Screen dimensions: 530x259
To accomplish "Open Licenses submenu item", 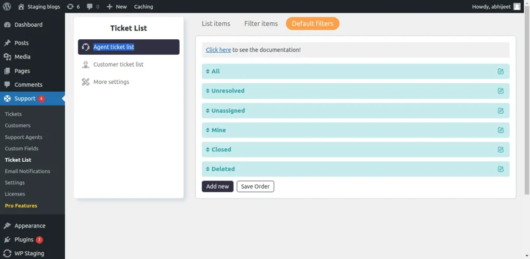I will click(15, 194).
